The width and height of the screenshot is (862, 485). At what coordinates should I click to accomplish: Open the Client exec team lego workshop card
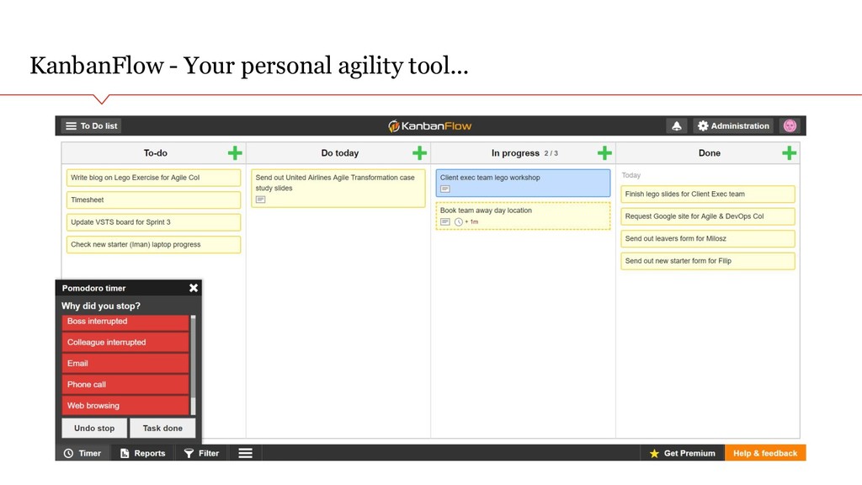(x=523, y=183)
